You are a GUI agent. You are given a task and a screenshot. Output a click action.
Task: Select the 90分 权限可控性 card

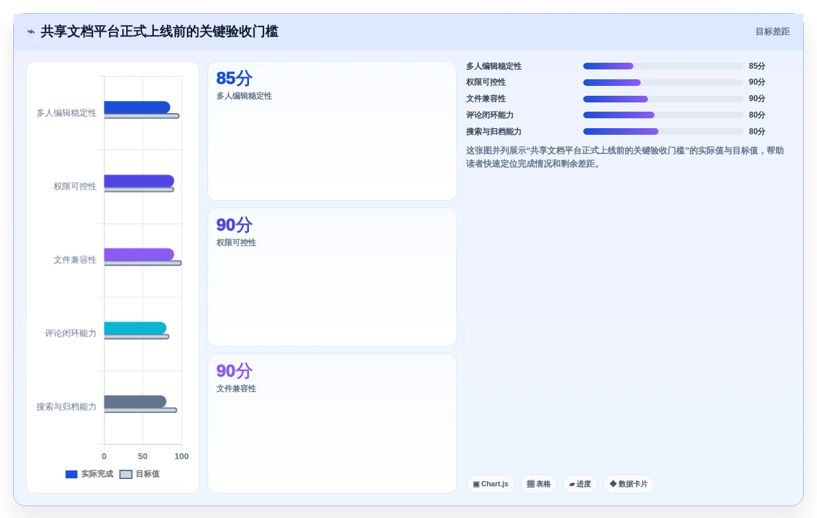tap(332, 277)
